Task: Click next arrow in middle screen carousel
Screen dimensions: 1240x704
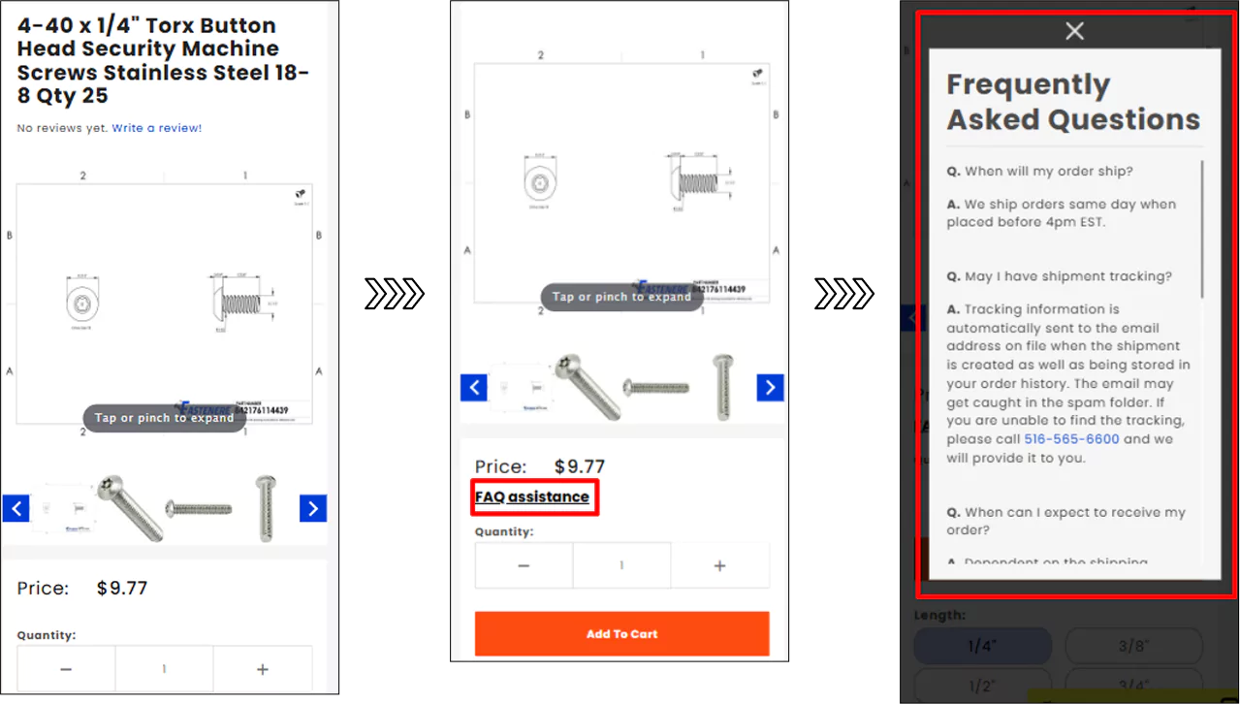Action: pyautogui.click(x=770, y=388)
